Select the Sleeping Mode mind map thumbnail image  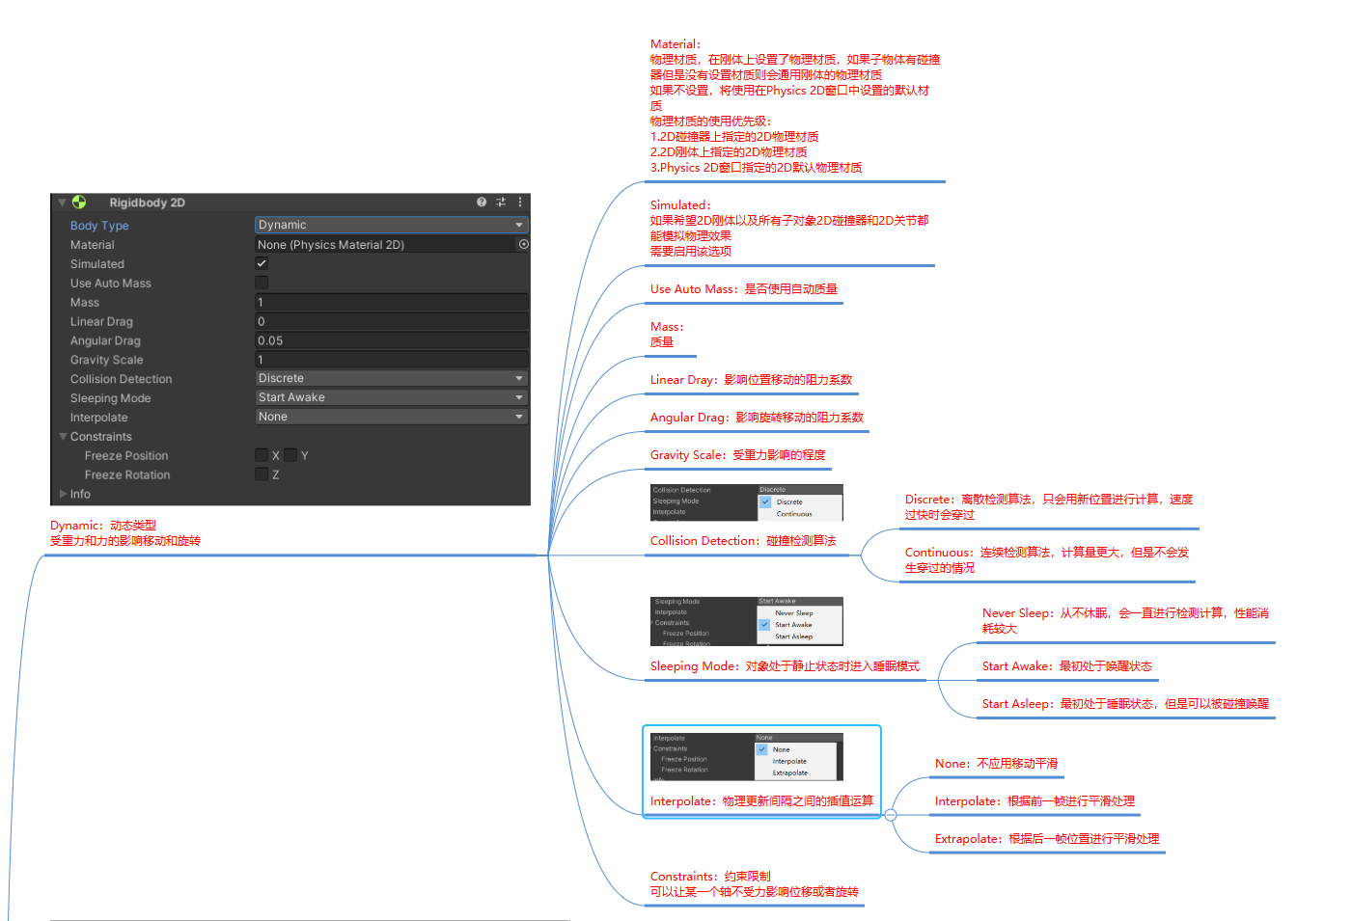click(x=746, y=621)
